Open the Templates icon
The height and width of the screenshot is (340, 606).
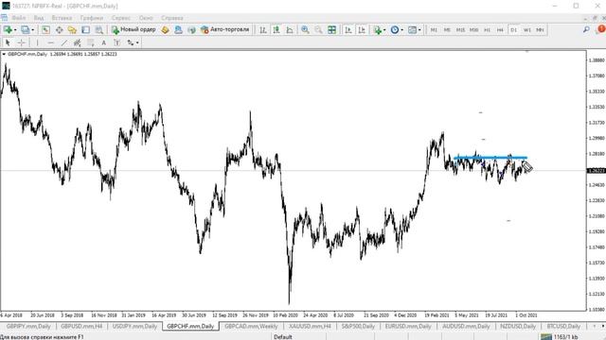413,29
